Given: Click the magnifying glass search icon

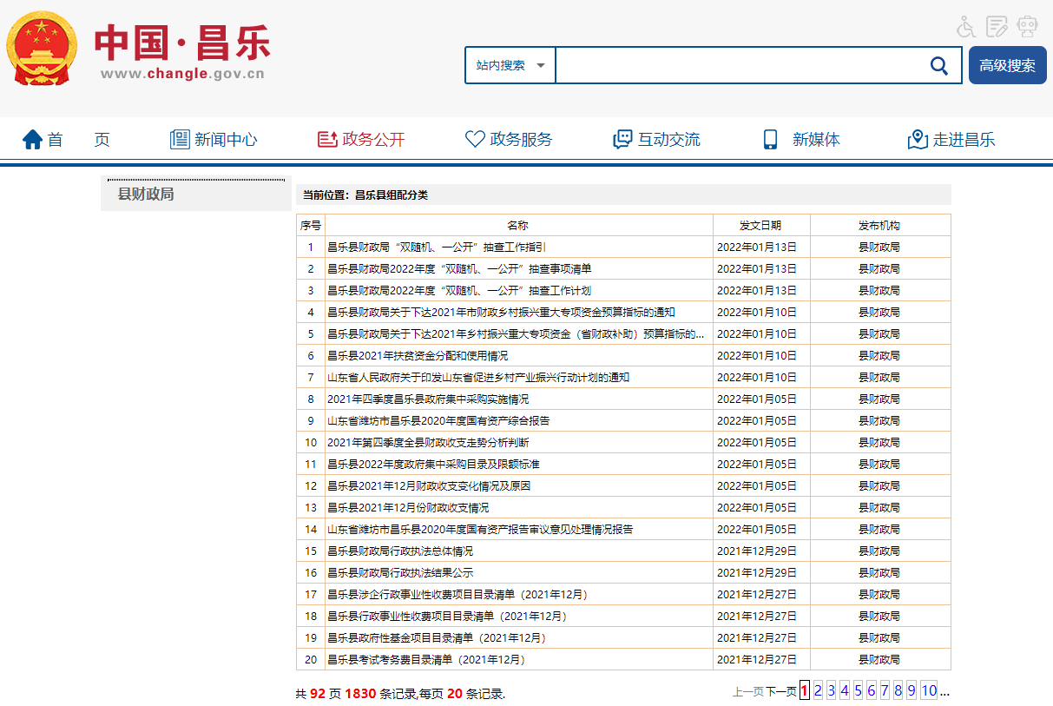Looking at the screenshot, I should click(x=938, y=65).
